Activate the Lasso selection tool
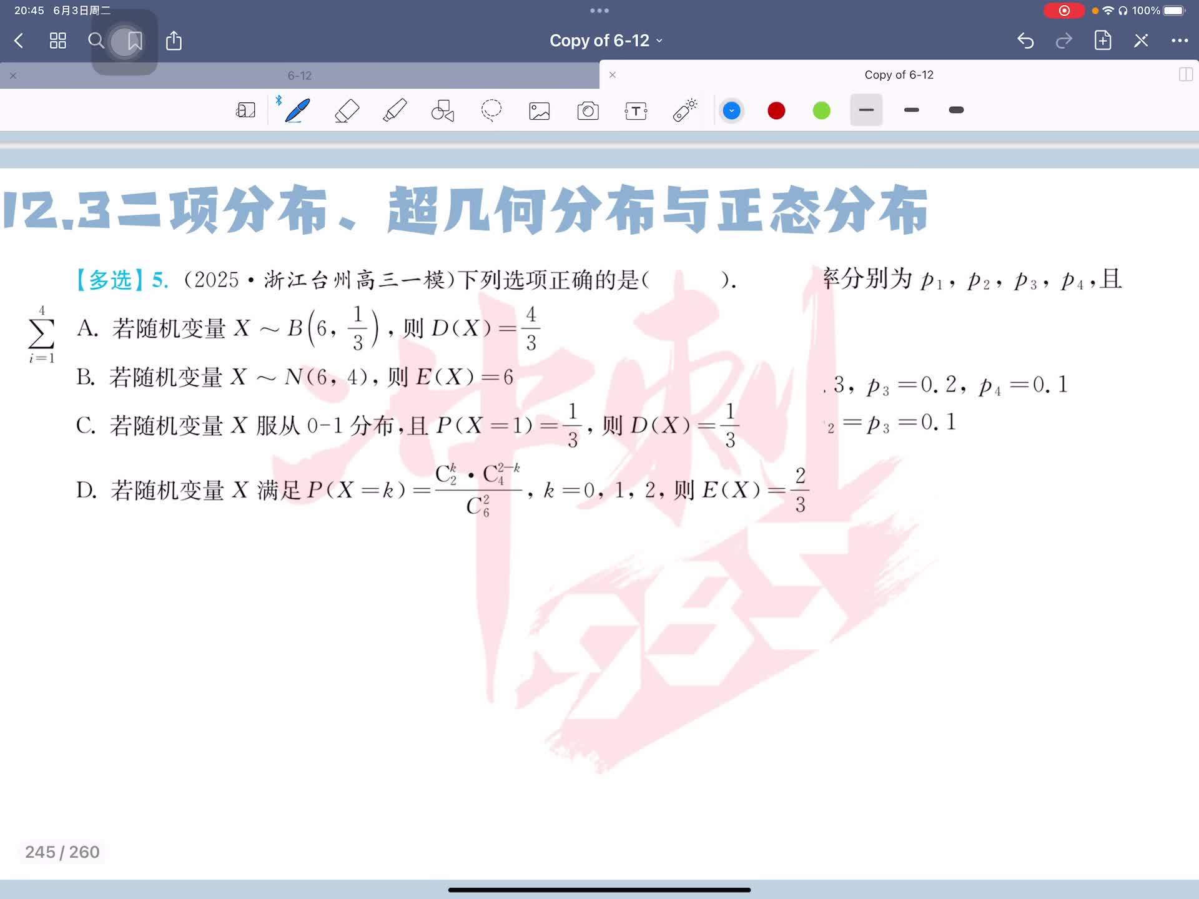 491,111
